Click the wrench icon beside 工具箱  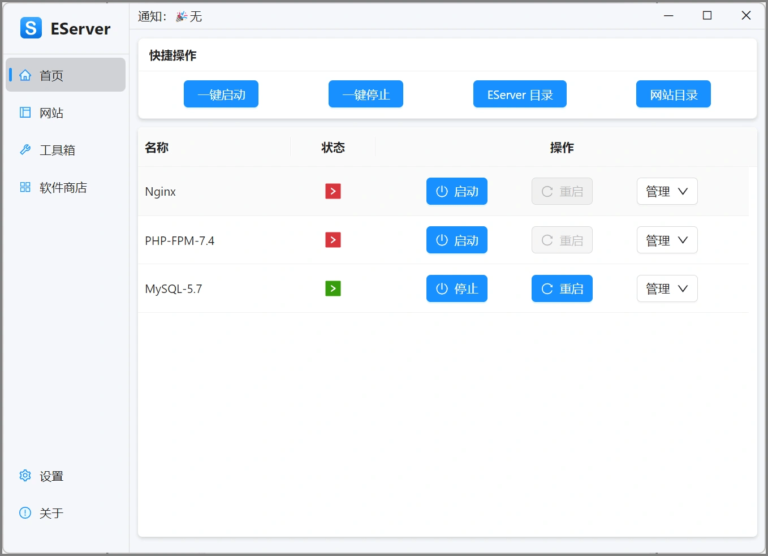[25, 150]
